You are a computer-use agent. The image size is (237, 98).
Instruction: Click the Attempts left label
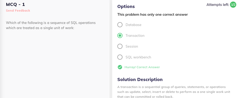tap(218, 5)
